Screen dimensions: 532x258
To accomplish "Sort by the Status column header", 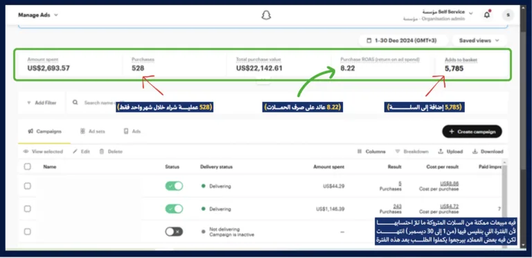I will tap(172, 166).
